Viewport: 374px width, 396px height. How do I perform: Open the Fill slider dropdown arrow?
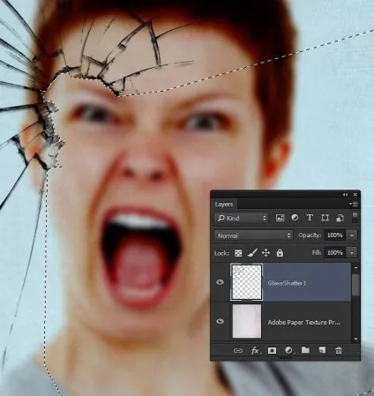(x=352, y=253)
